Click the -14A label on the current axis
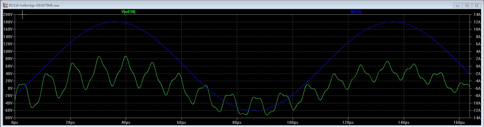The width and height of the screenshot is (484, 127). (x=476, y=118)
